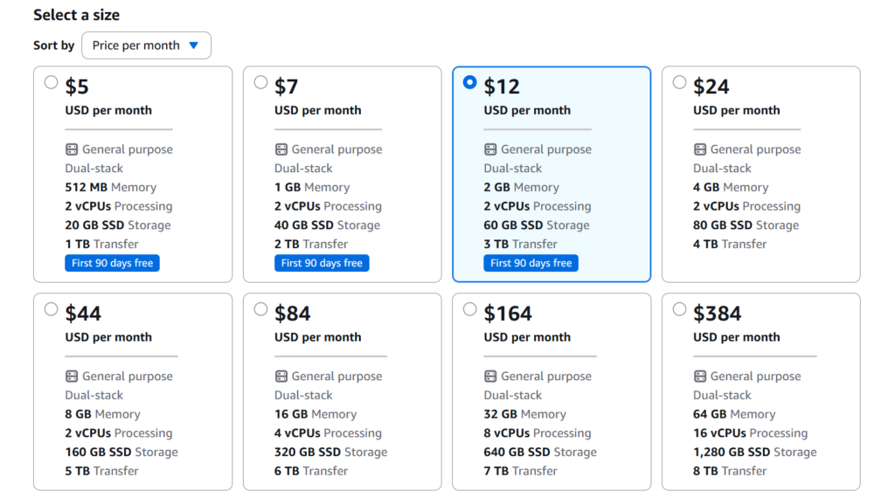Pick the $44 monthly plan radio button

click(51, 309)
